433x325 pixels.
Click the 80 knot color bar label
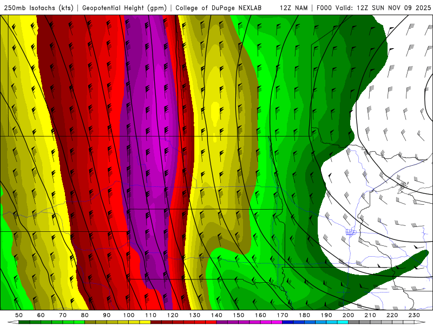(85, 315)
